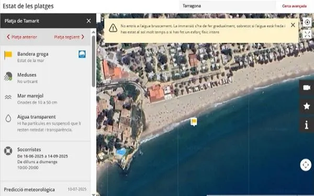Click the 10-07-2025 forecast date

pos(77,189)
